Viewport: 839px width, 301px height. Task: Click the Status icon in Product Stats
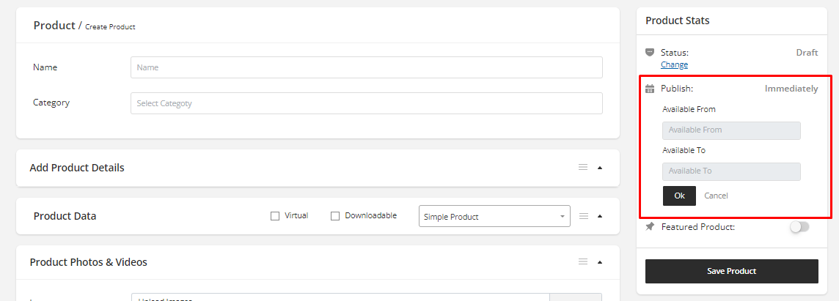coord(650,53)
